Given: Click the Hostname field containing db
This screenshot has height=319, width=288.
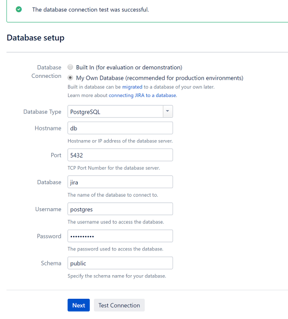Looking at the screenshot, I should click(120, 128).
